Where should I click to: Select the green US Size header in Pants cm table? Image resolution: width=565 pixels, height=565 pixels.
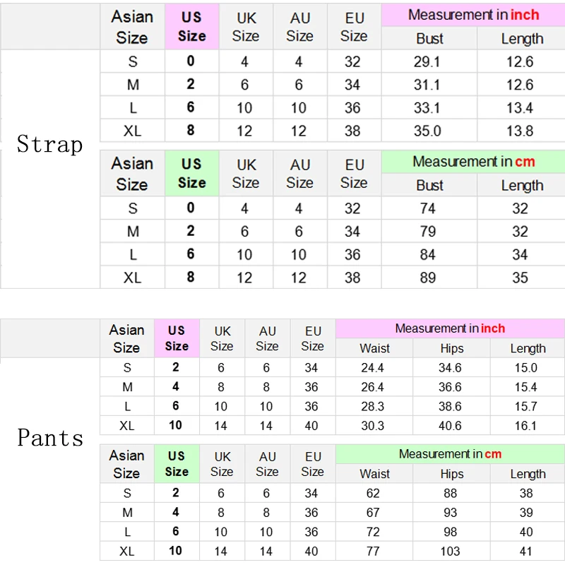177,463
